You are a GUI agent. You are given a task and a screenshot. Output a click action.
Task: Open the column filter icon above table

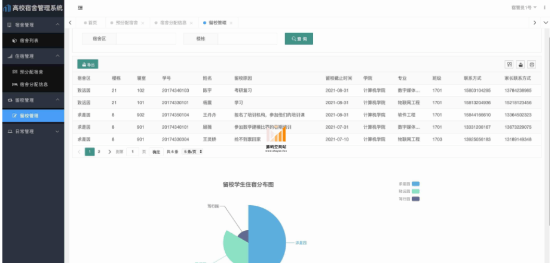(509, 64)
